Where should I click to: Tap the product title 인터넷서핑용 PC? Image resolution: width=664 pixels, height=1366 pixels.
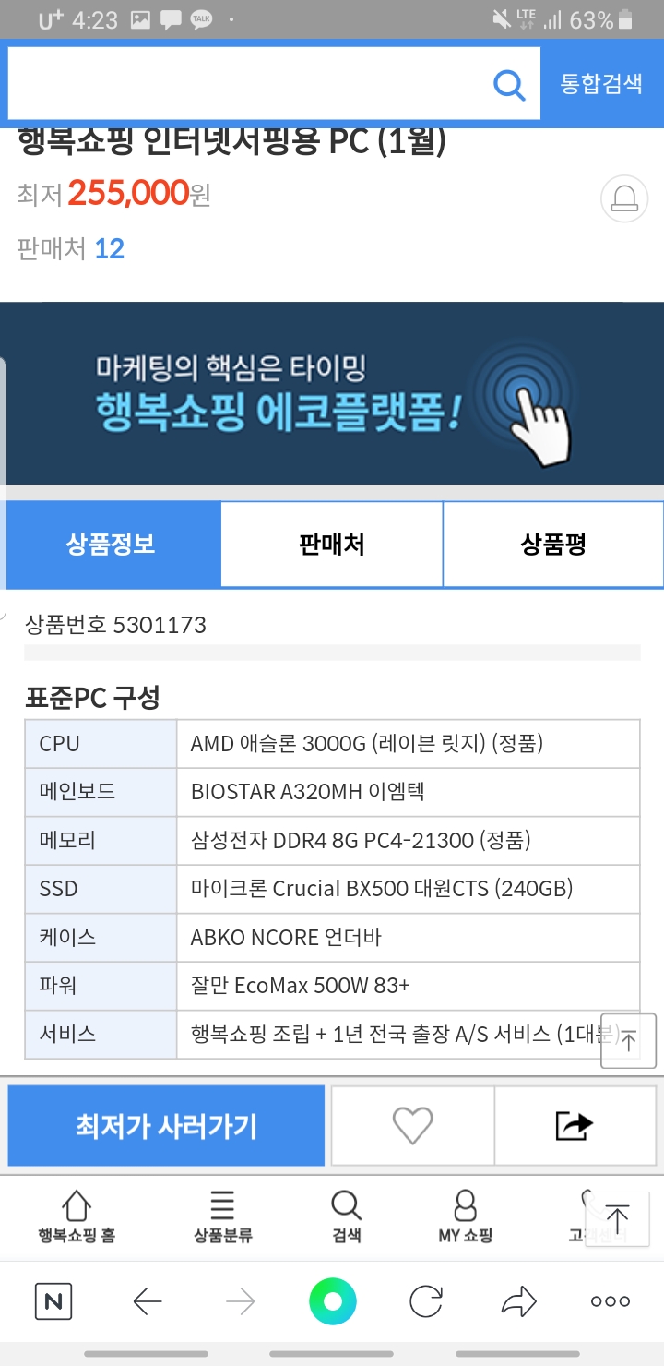click(x=231, y=141)
